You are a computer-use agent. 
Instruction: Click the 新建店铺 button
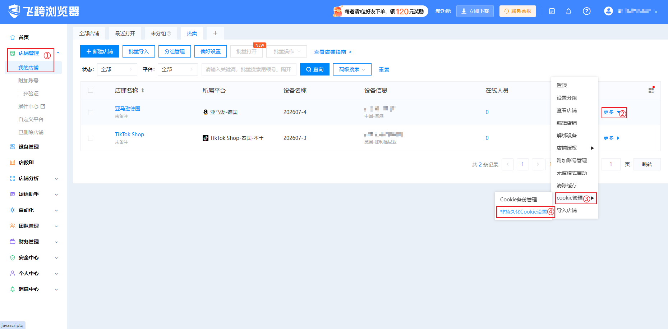pyautogui.click(x=100, y=51)
